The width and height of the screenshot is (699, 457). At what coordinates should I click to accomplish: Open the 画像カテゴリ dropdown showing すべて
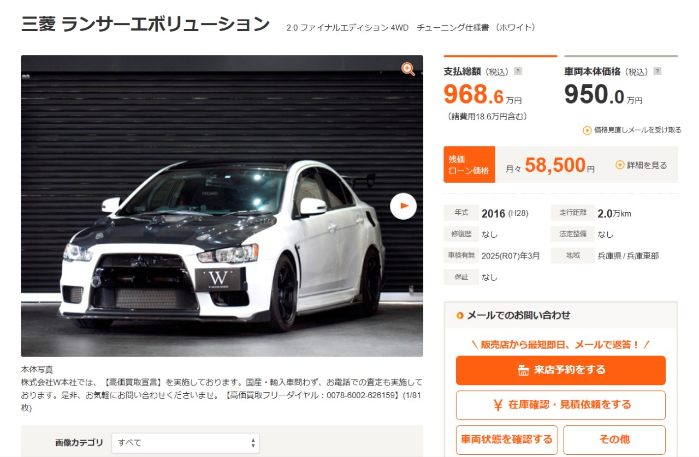(x=186, y=443)
